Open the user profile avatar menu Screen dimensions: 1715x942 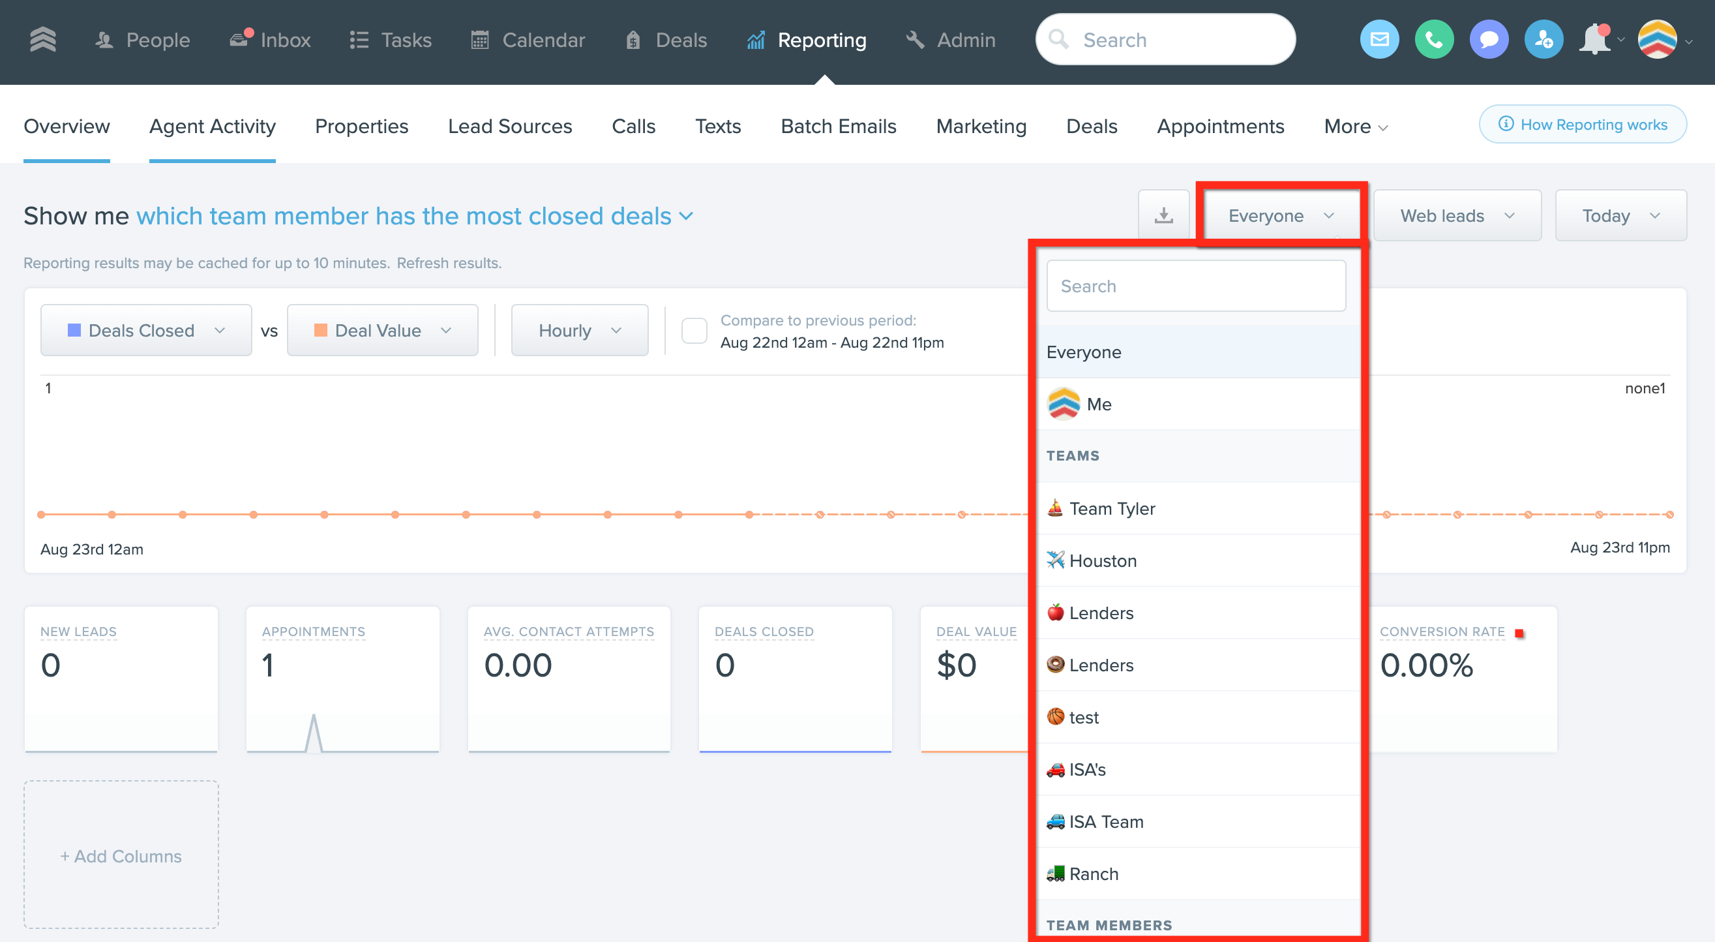pyautogui.click(x=1656, y=40)
